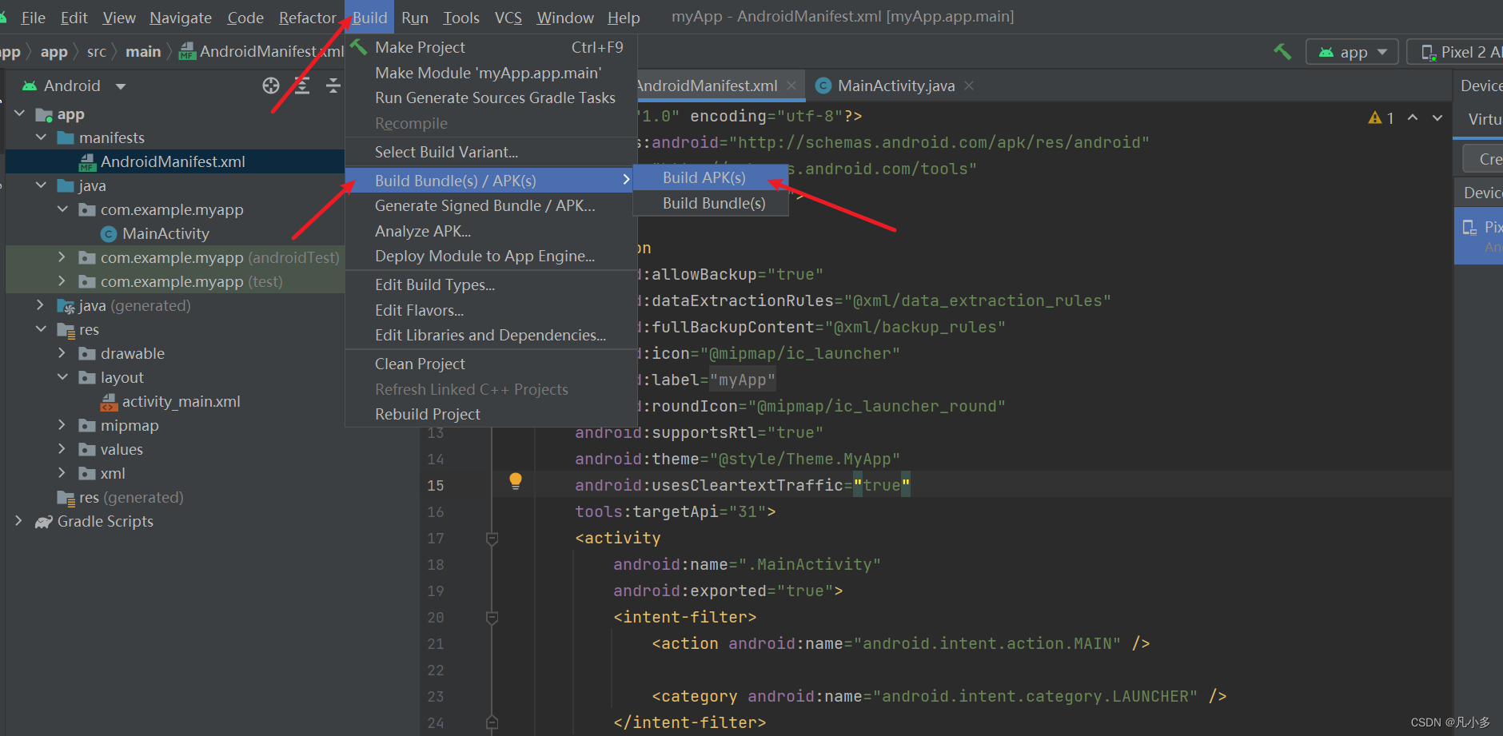Select Generate Signed Bundle / APK
Viewport: 1503px width, 736px height.
pyautogui.click(x=490, y=205)
